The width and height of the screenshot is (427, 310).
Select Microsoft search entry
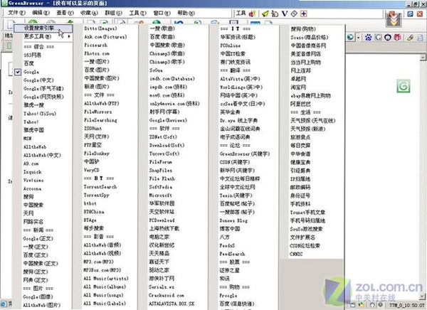pyautogui.click(x=160, y=195)
